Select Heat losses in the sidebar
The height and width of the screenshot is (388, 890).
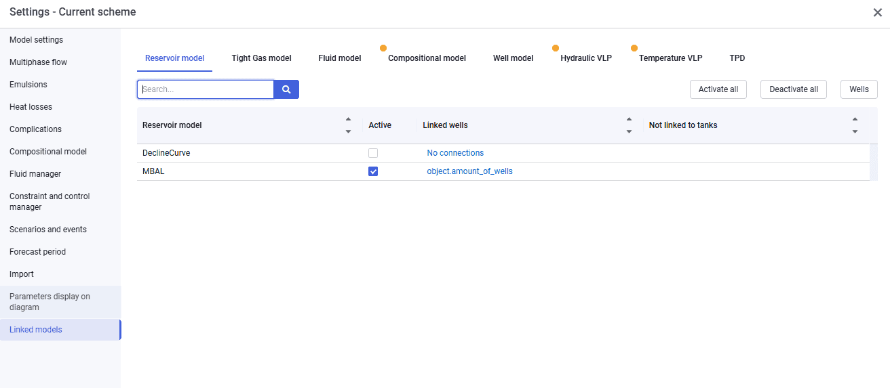tap(60, 107)
